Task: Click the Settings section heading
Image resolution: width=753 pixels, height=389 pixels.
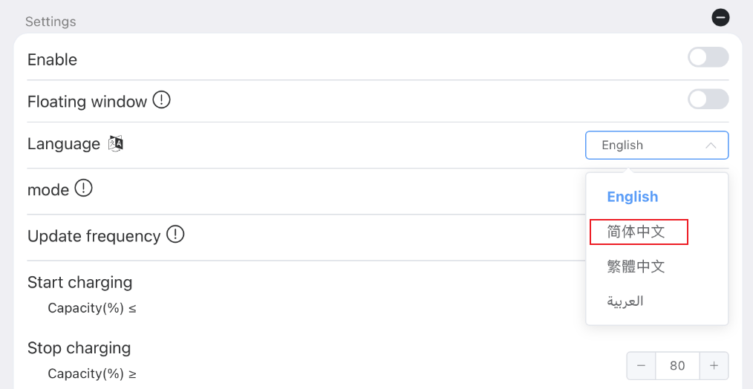Action: [x=50, y=22]
